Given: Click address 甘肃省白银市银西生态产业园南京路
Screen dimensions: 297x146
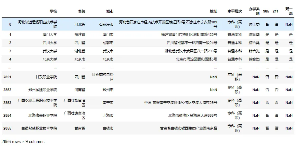Looking at the screenshot, I should pyautogui.click(x=189, y=128).
